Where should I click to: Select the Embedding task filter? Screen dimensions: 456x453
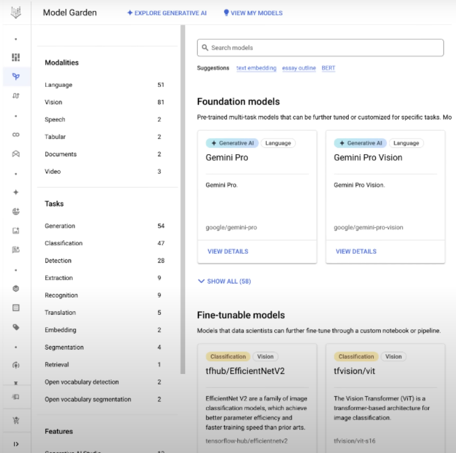point(104,330)
